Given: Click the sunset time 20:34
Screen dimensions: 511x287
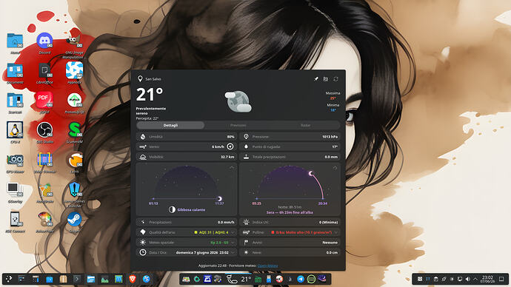Looking at the screenshot, I should coord(323,203).
